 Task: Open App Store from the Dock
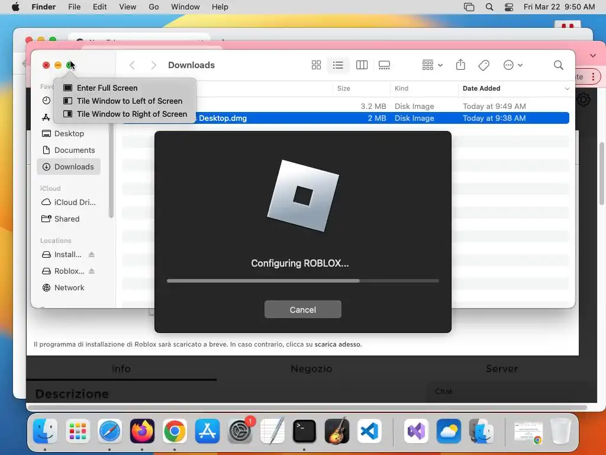[207, 431]
